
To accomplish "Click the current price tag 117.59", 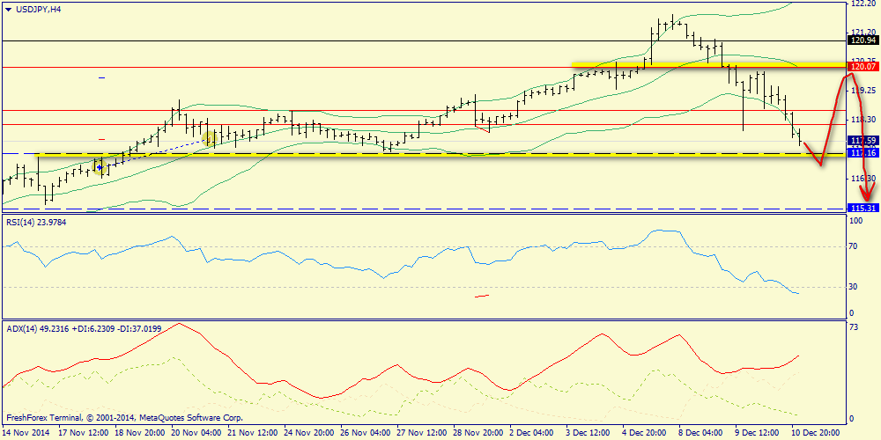I will tap(862, 140).
